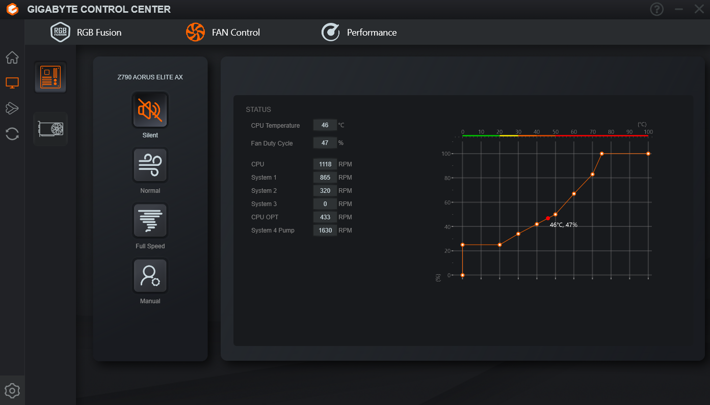Click the System 2 RPM value 320
This screenshot has width=710, height=405.
click(325, 191)
